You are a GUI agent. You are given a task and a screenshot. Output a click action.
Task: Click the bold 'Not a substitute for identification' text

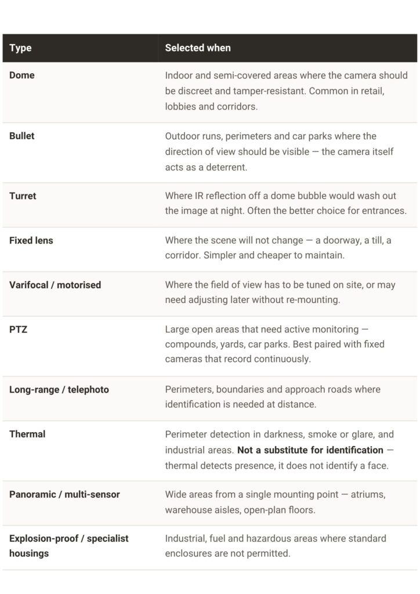point(310,450)
